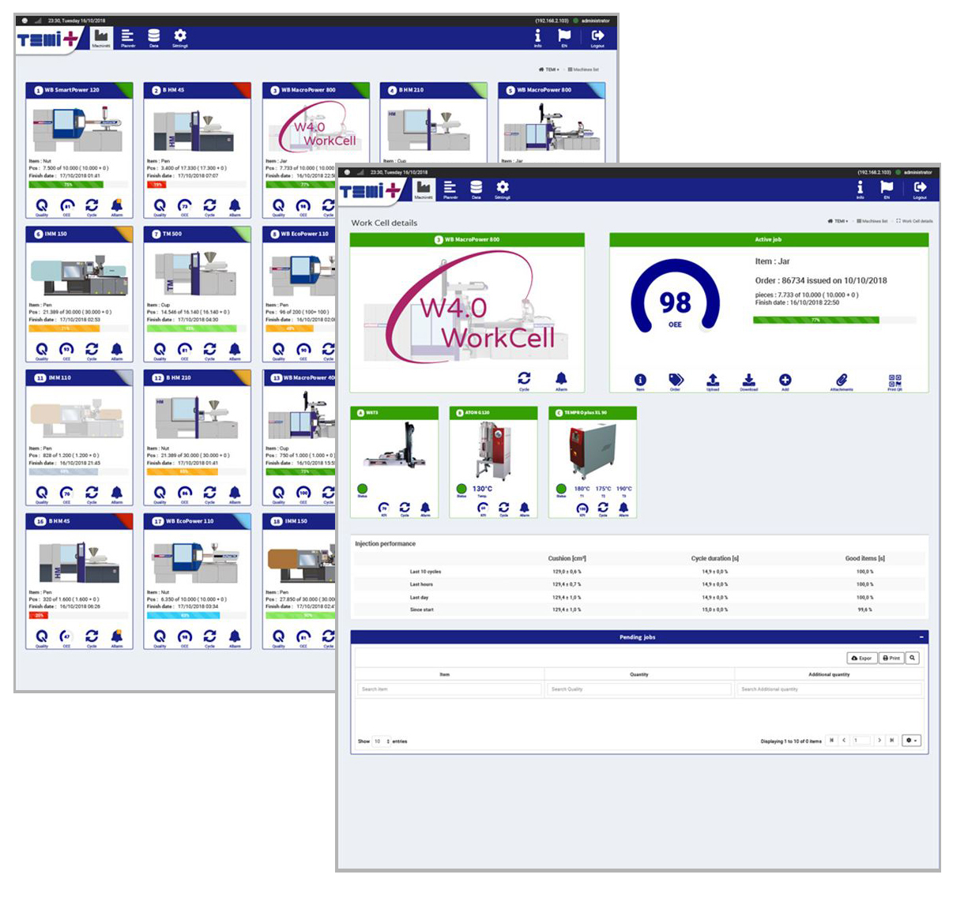Click Print button in Pending jobs
Screen dimensions: 968x897
(891, 658)
